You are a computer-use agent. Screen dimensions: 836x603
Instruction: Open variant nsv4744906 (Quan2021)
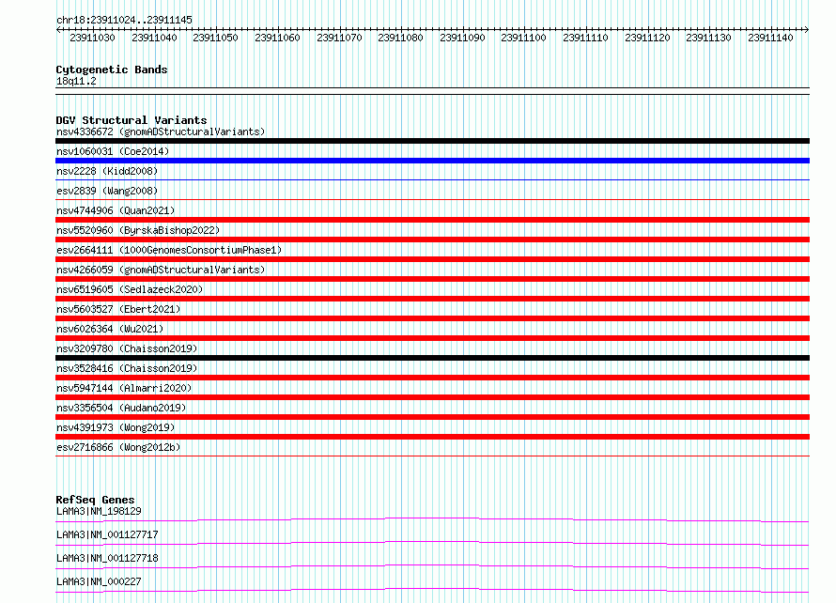[116, 210]
